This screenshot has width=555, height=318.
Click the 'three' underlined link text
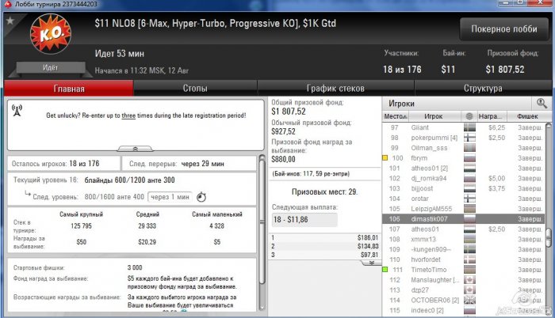pyautogui.click(x=128, y=115)
